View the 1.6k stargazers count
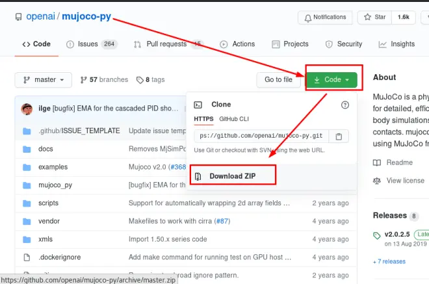The image size is (429, 284). (x=404, y=18)
